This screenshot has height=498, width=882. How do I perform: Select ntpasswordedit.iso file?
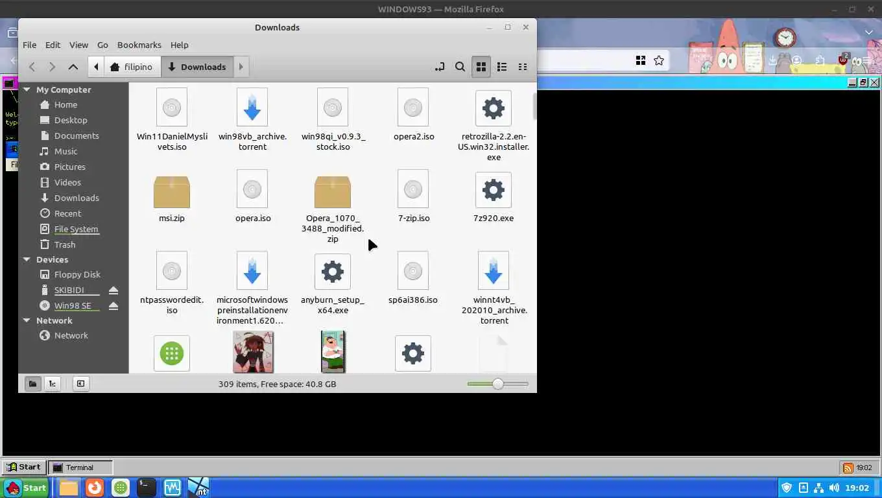172,283
